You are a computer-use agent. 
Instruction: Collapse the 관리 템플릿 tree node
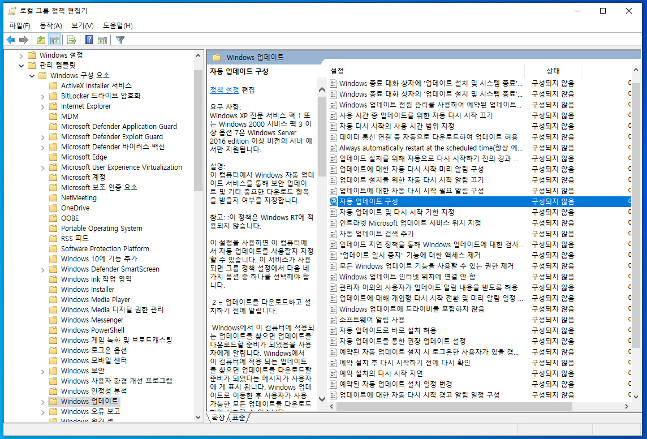pyautogui.click(x=21, y=66)
